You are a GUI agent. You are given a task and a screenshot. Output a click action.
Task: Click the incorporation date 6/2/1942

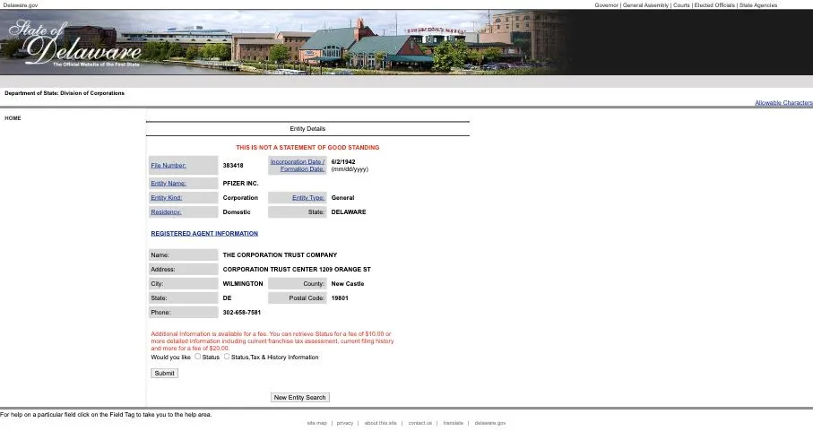343,161
